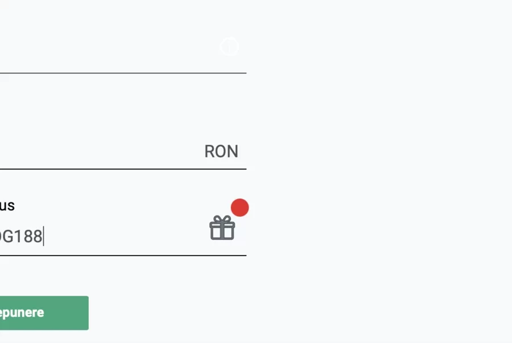Click the bonus field label ending in 'us'
The width and height of the screenshot is (512, 343).
(7, 205)
